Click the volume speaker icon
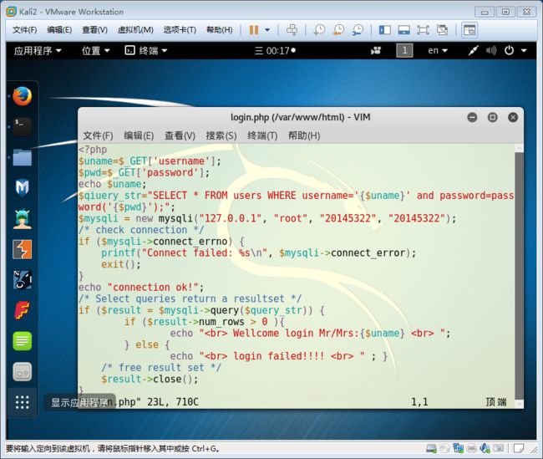Screen dimensions: 543x459 (491, 51)
